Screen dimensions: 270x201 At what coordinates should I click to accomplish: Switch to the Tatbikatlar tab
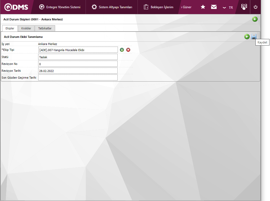point(45,28)
